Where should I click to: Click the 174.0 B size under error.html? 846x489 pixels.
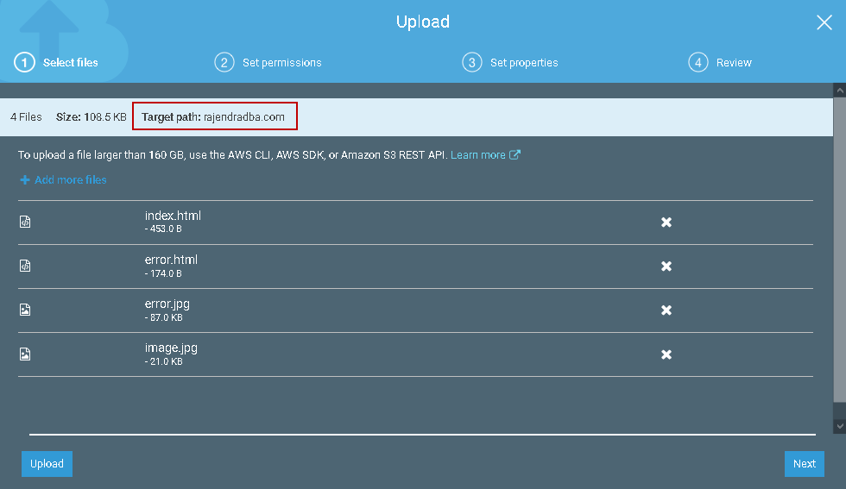click(x=163, y=274)
